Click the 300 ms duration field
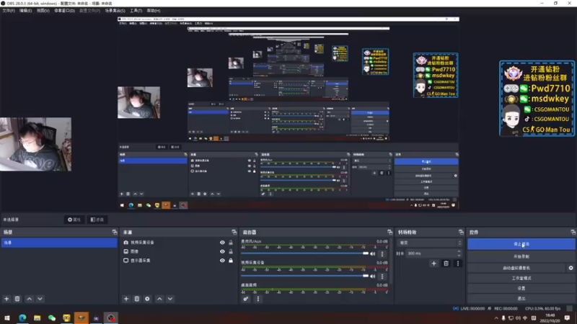 pyautogui.click(x=431, y=253)
